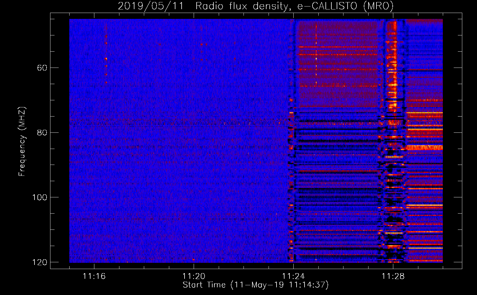Click the 120 frequency tick label
The width and height of the screenshot is (477, 295).
tap(40, 262)
